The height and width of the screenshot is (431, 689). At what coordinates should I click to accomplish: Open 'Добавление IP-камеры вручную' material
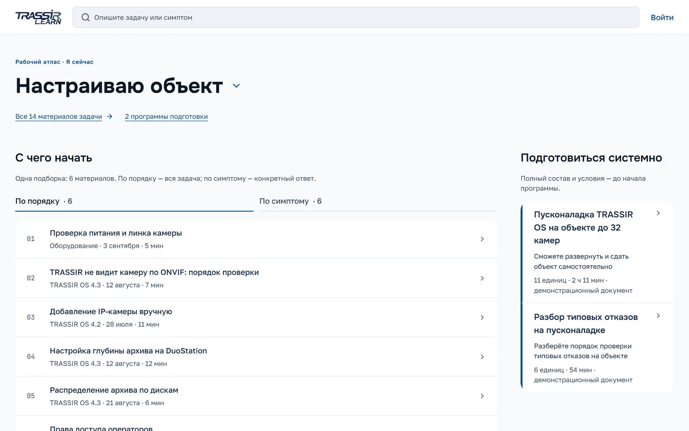[x=256, y=318]
